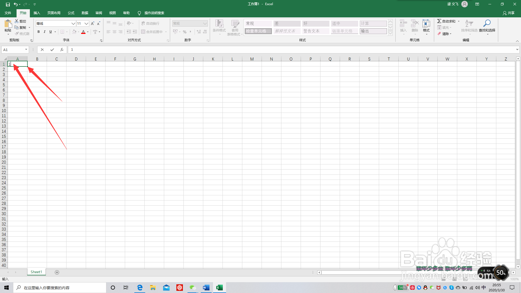Click the Insert Function fx icon

click(x=62, y=50)
